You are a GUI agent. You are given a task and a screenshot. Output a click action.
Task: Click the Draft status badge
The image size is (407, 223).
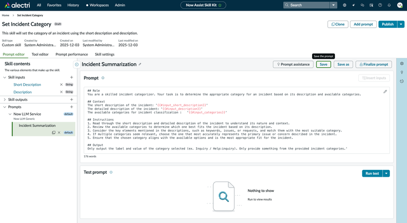(58, 24)
